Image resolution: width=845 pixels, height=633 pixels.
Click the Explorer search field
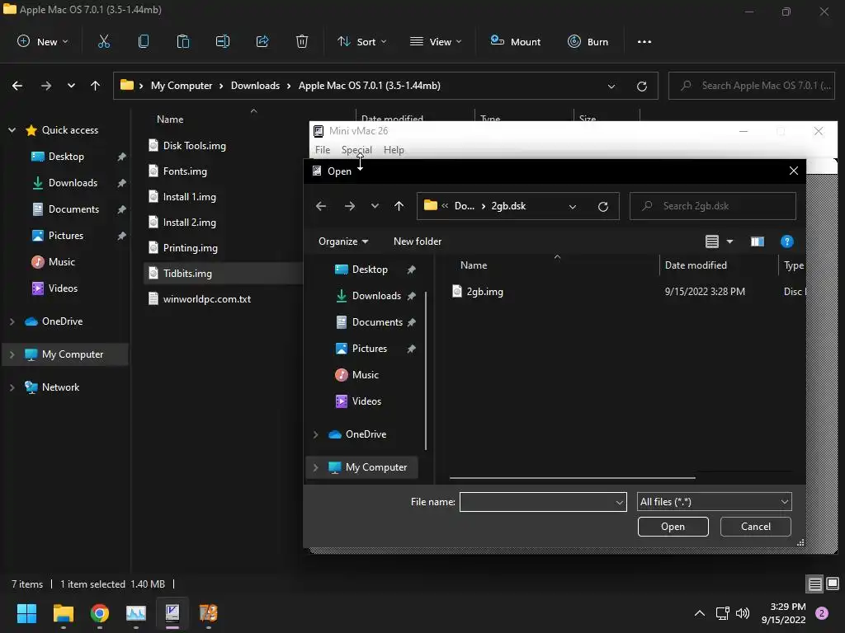(x=751, y=86)
